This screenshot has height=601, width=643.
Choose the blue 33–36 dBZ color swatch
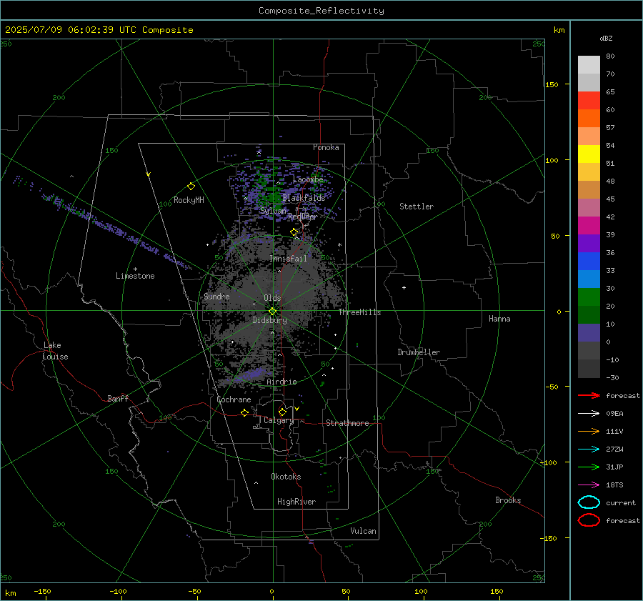click(589, 262)
